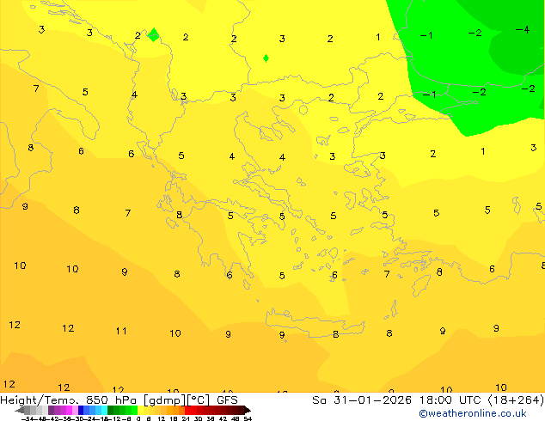Click the grey left arrow of legend bar
The width and height of the screenshot is (545, 421).
20,411
